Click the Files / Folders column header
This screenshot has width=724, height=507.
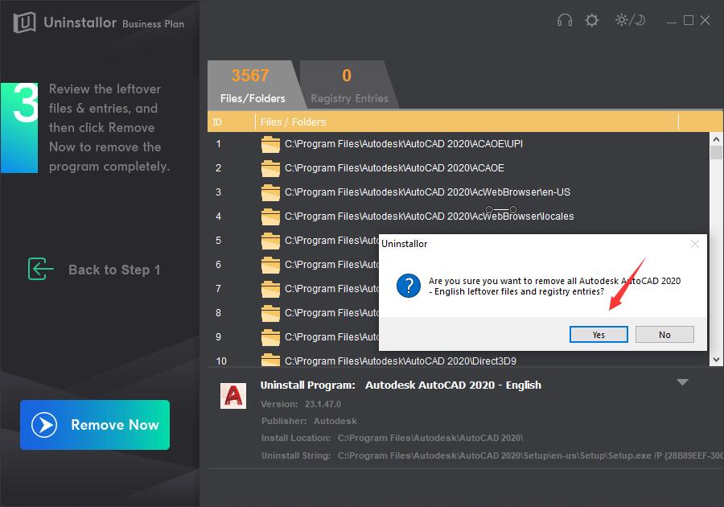[293, 122]
